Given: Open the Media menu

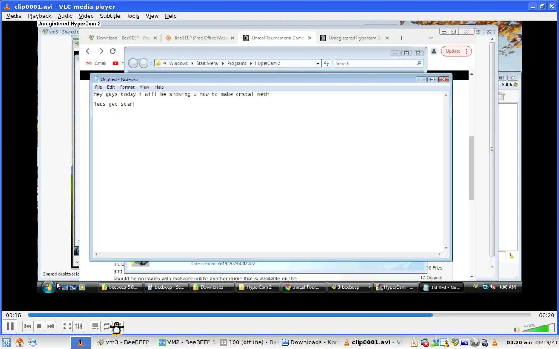Looking at the screenshot, I should 14,16.
